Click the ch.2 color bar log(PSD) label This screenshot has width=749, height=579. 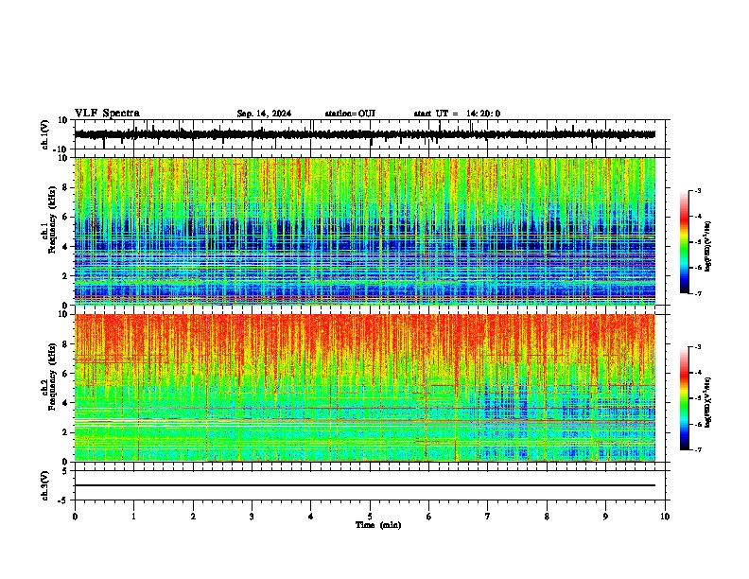[x=708, y=402]
